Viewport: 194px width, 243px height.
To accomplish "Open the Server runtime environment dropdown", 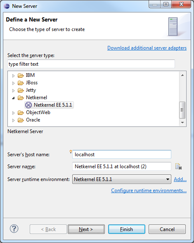I will point(122,179).
